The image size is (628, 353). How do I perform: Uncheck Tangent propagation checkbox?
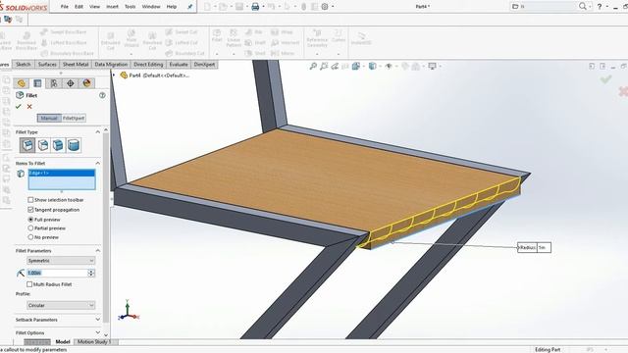pos(30,210)
